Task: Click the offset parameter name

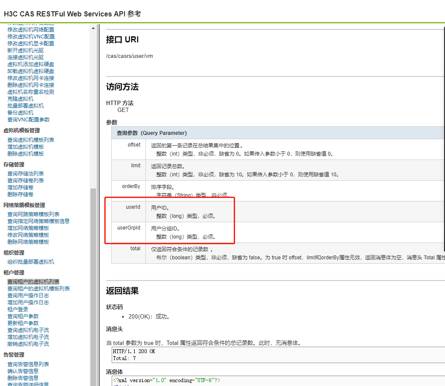Action: pos(134,145)
